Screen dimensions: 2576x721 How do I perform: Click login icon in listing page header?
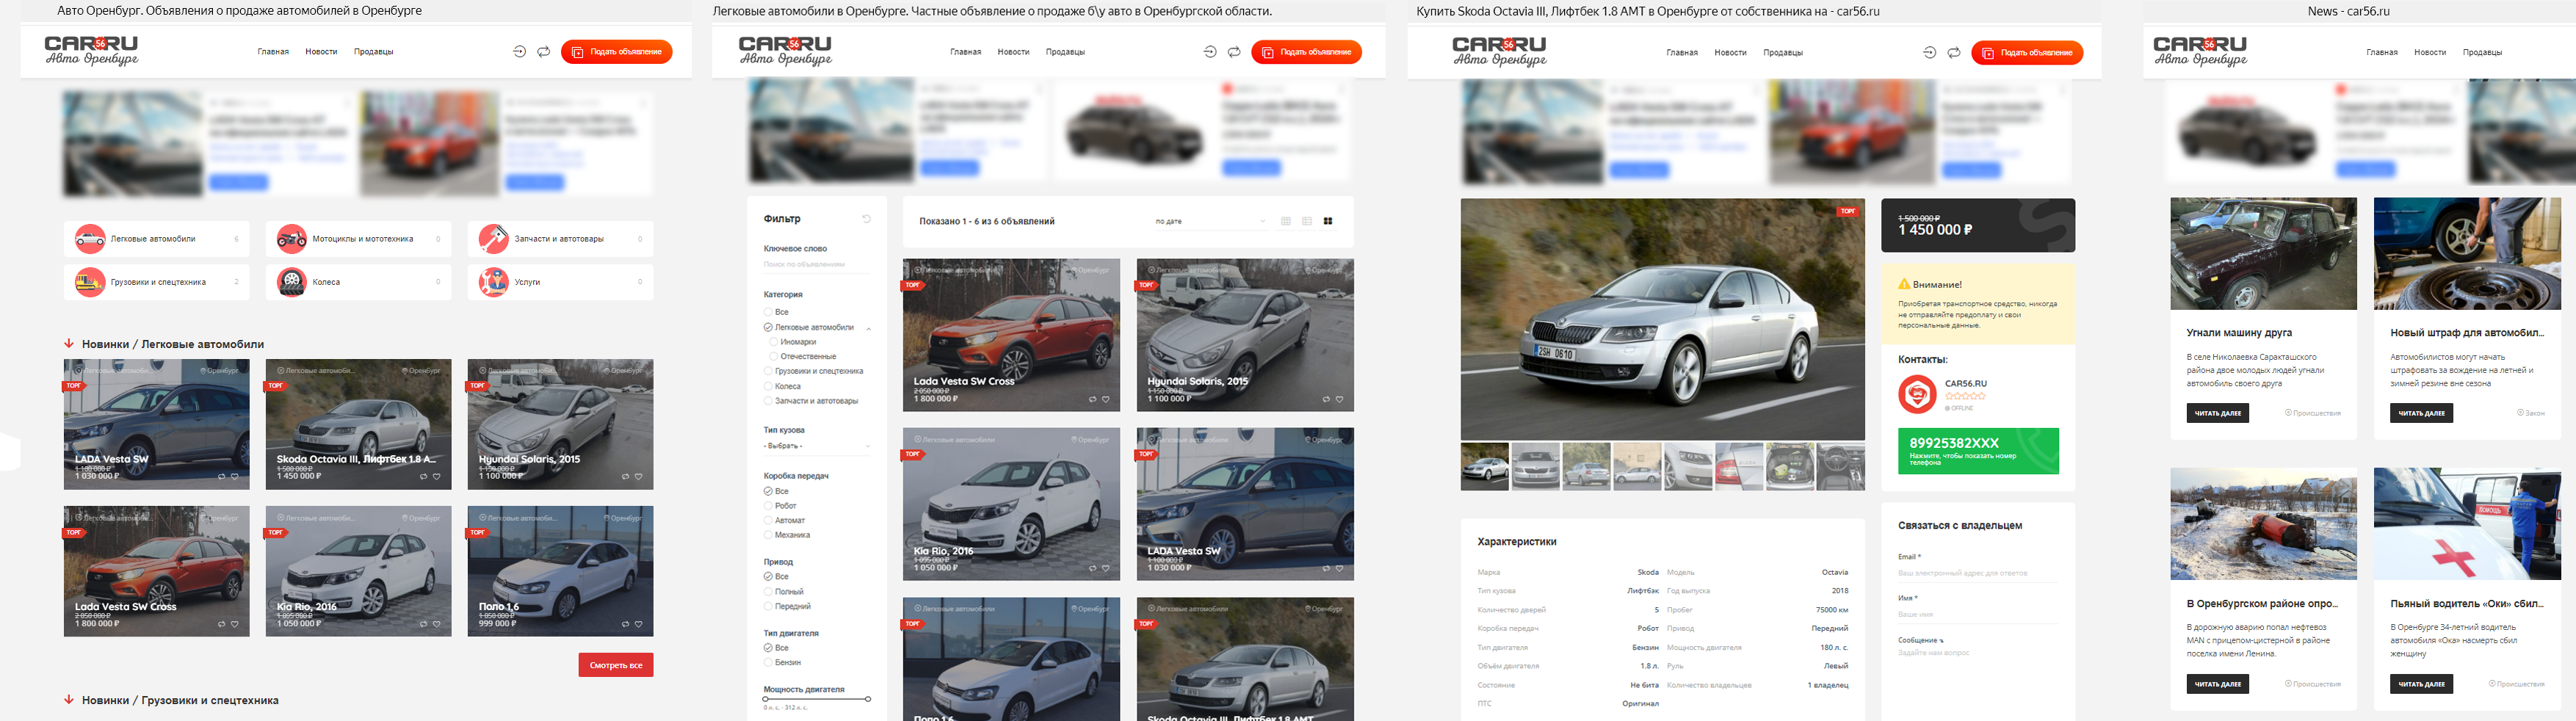click(x=1210, y=52)
